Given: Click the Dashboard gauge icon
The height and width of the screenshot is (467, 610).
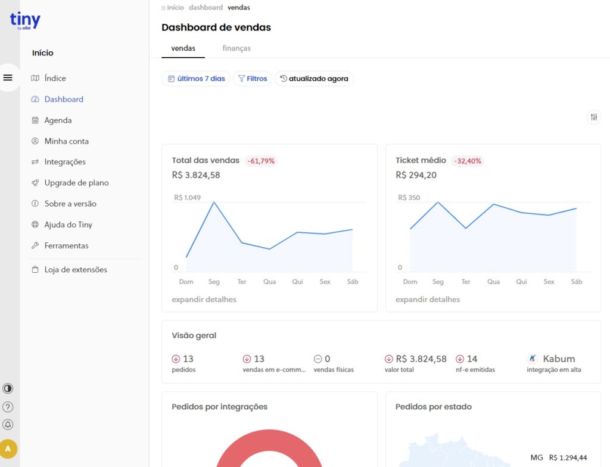Looking at the screenshot, I should click(35, 99).
